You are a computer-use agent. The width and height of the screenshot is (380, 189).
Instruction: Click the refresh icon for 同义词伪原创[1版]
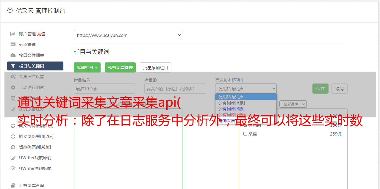click(13, 126)
